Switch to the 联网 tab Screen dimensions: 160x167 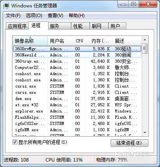pyautogui.click(x=99, y=26)
